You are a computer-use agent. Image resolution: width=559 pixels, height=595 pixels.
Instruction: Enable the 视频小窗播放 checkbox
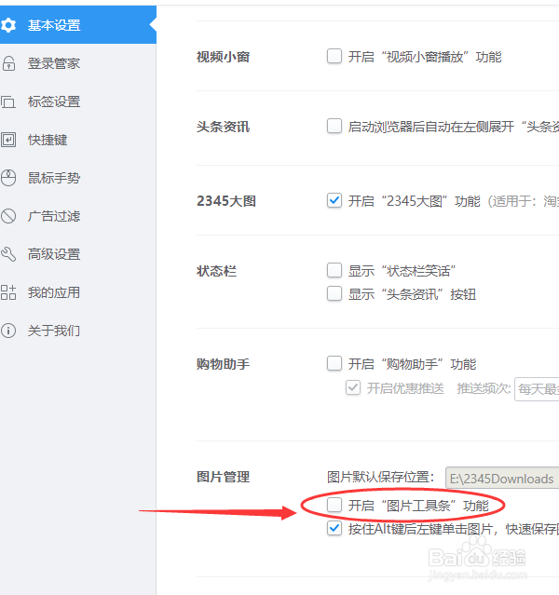[x=334, y=56]
